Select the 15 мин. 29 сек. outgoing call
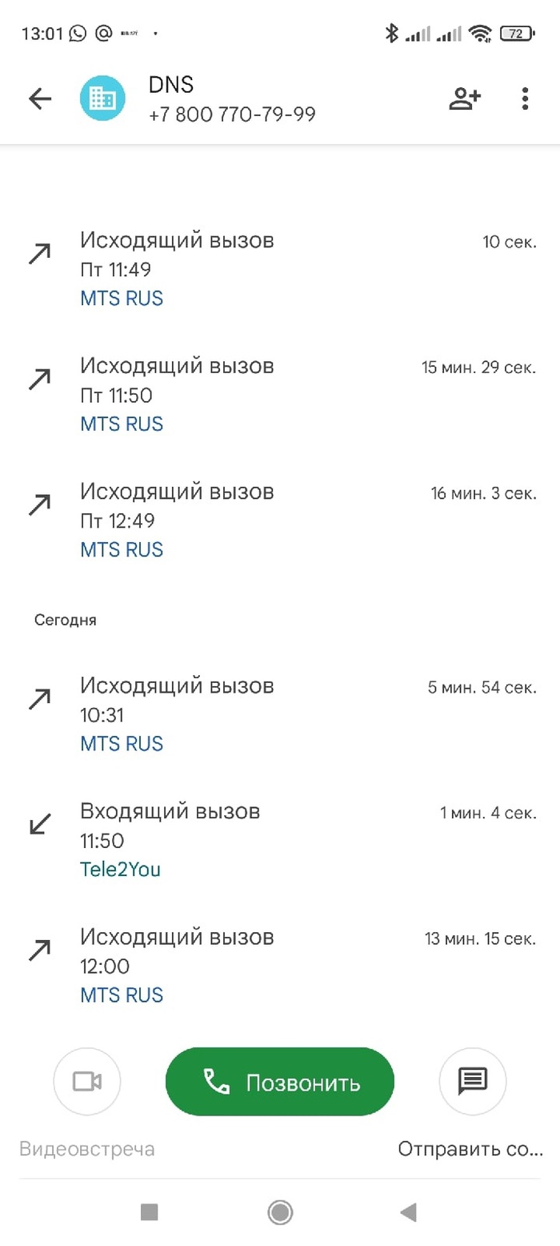This screenshot has height=1246, width=560. 280,395
